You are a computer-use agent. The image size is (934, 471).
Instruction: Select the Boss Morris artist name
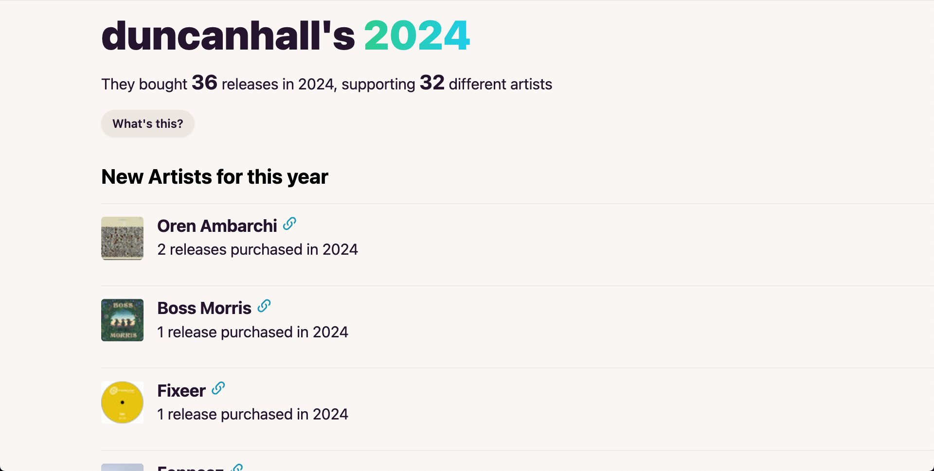pos(204,308)
